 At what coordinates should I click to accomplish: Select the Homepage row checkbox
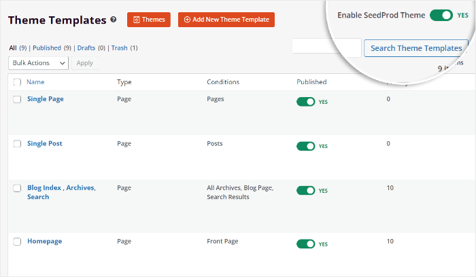pyautogui.click(x=17, y=242)
